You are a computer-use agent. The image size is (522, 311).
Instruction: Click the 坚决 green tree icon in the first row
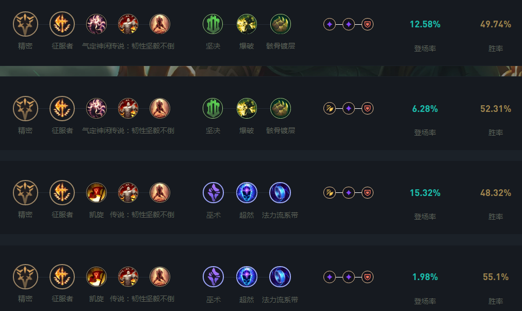(x=213, y=24)
